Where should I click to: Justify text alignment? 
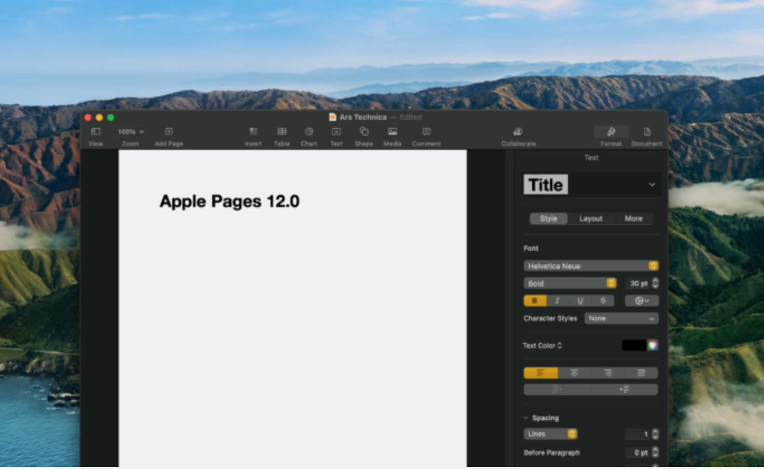coord(641,373)
